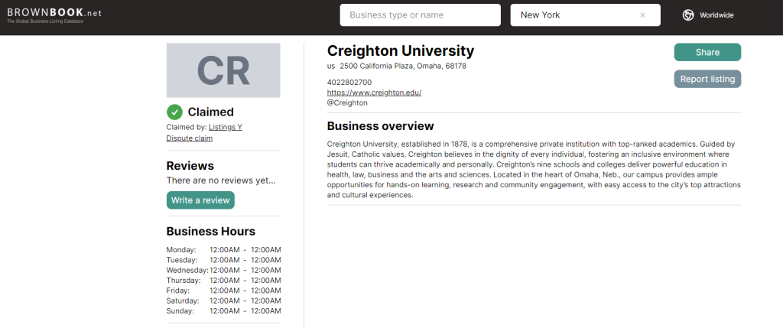Report this listing
This screenshot has width=783, height=328.
click(x=707, y=79)
